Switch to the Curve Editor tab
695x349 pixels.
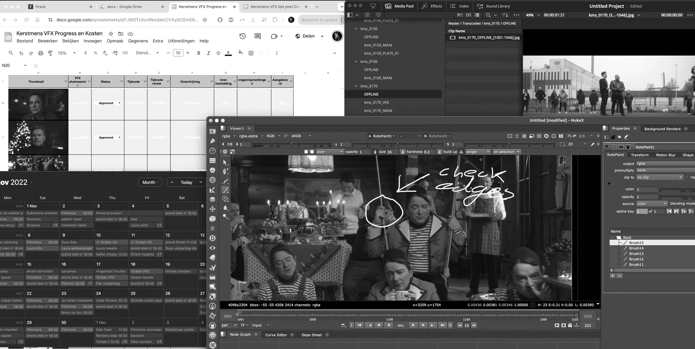[x=276, y=335]
